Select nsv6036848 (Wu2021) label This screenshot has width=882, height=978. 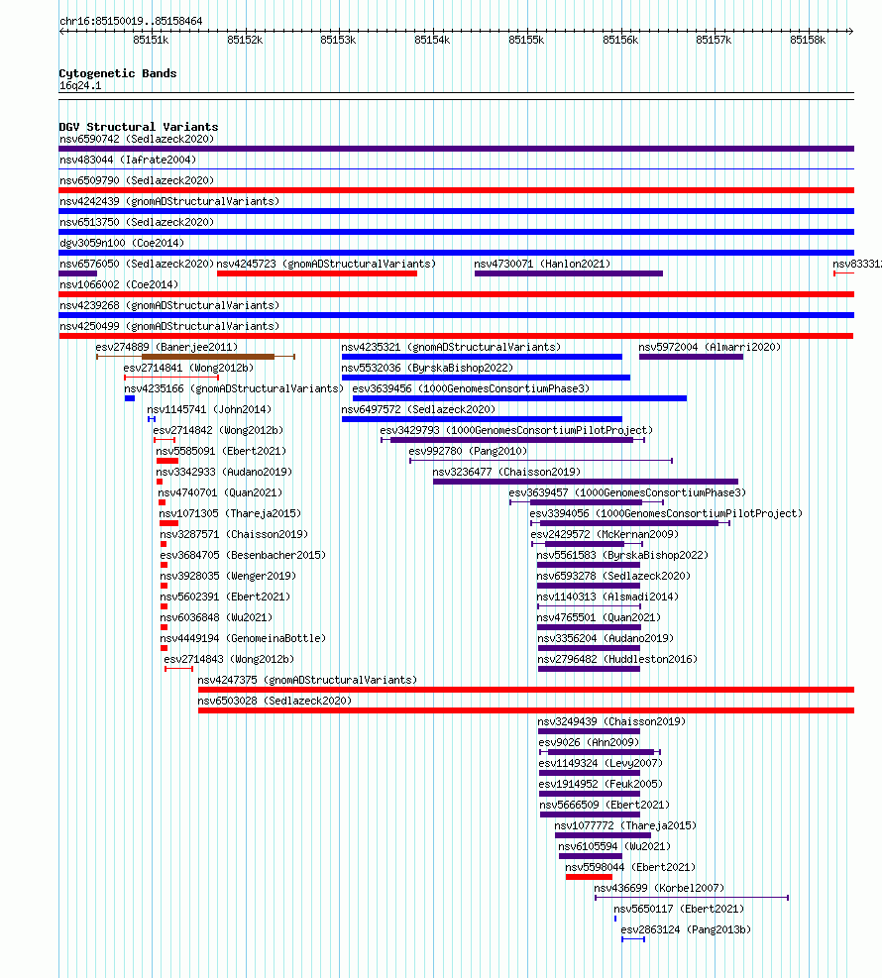click(216, 617)
